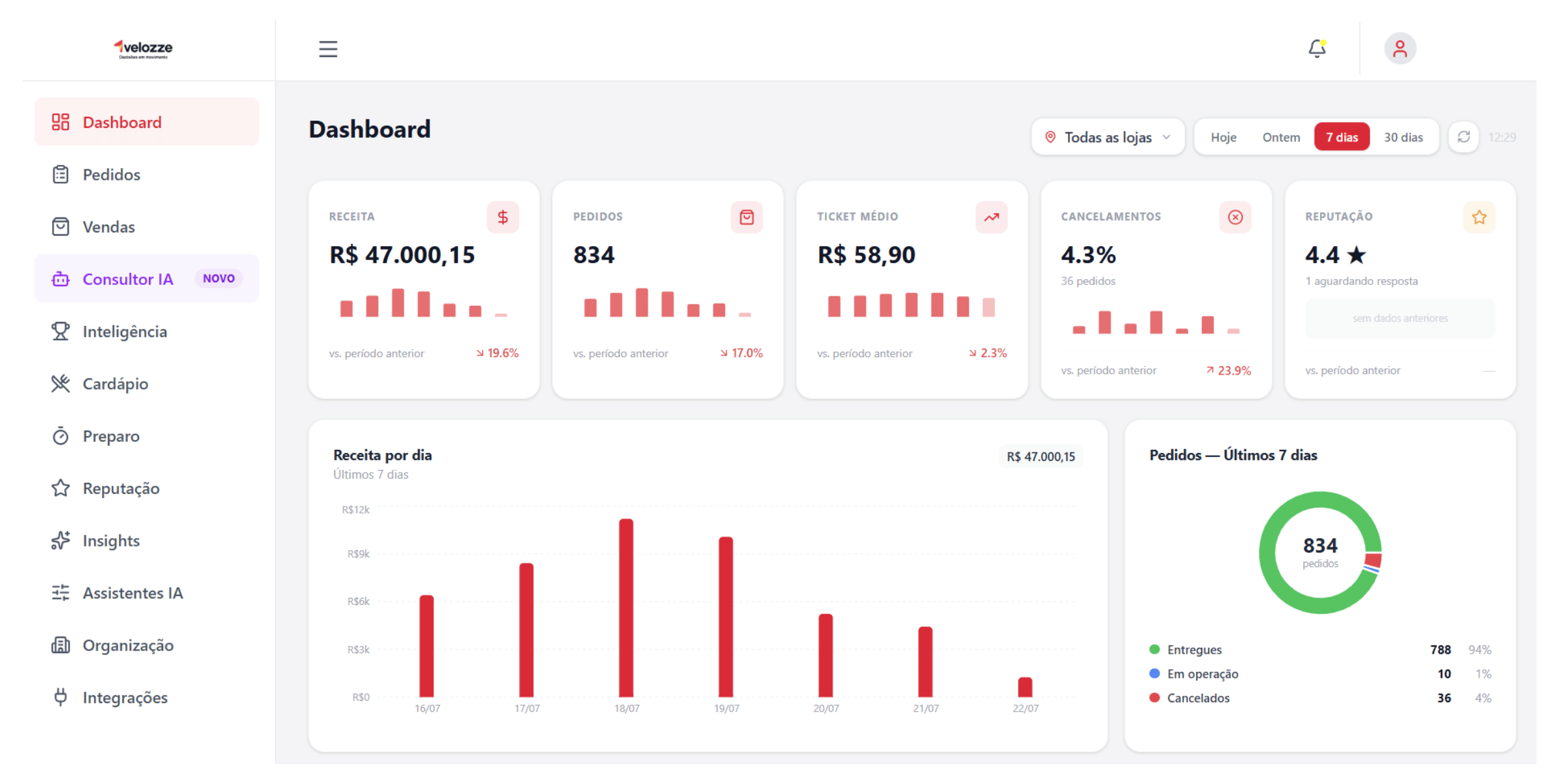
Task: Click the NOVO badge next to Consultor IA
Action: pos(219,278)
